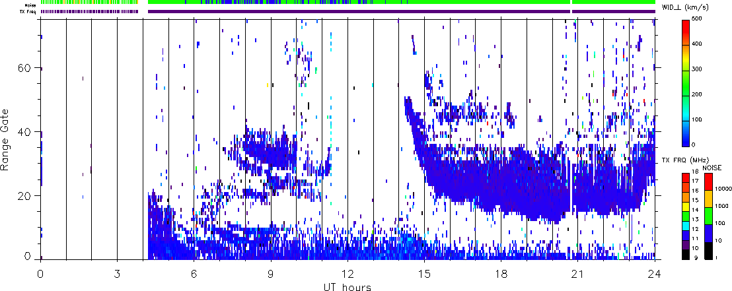Click the red top segment of the WID color bar
732x291 pixels.
(686, 32)
